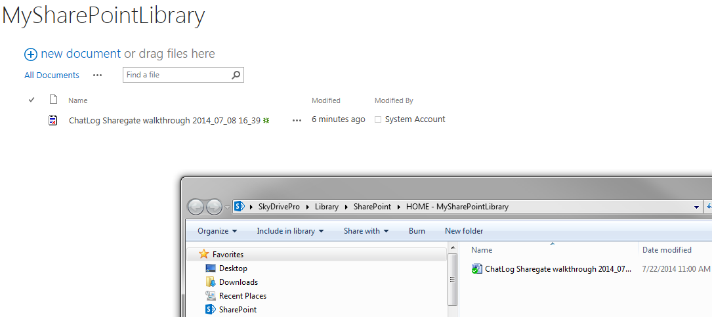
Task: Click the Desktop icon in Favorites
Action: tap(211, 268)
